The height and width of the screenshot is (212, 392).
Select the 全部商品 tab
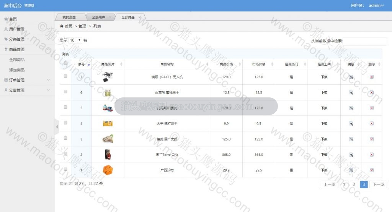coord(128,17)
